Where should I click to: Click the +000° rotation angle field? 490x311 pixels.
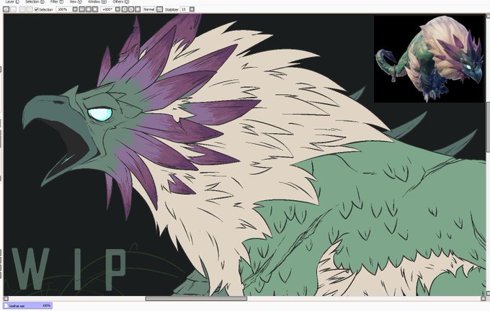pyautogui.click(x=107, y=9)
